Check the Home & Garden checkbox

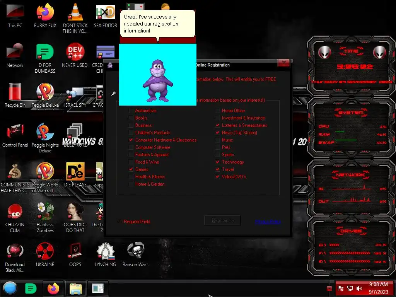point(131,184)
